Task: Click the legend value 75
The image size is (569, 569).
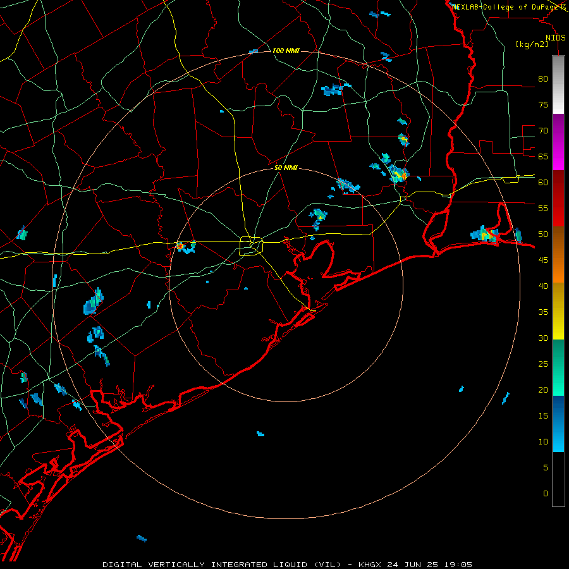Action: pos(543,104)
